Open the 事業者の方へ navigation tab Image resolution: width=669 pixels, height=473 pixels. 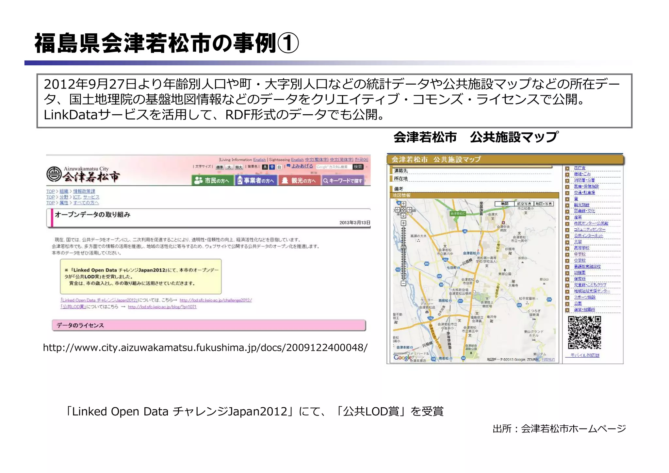coord(256,180)
